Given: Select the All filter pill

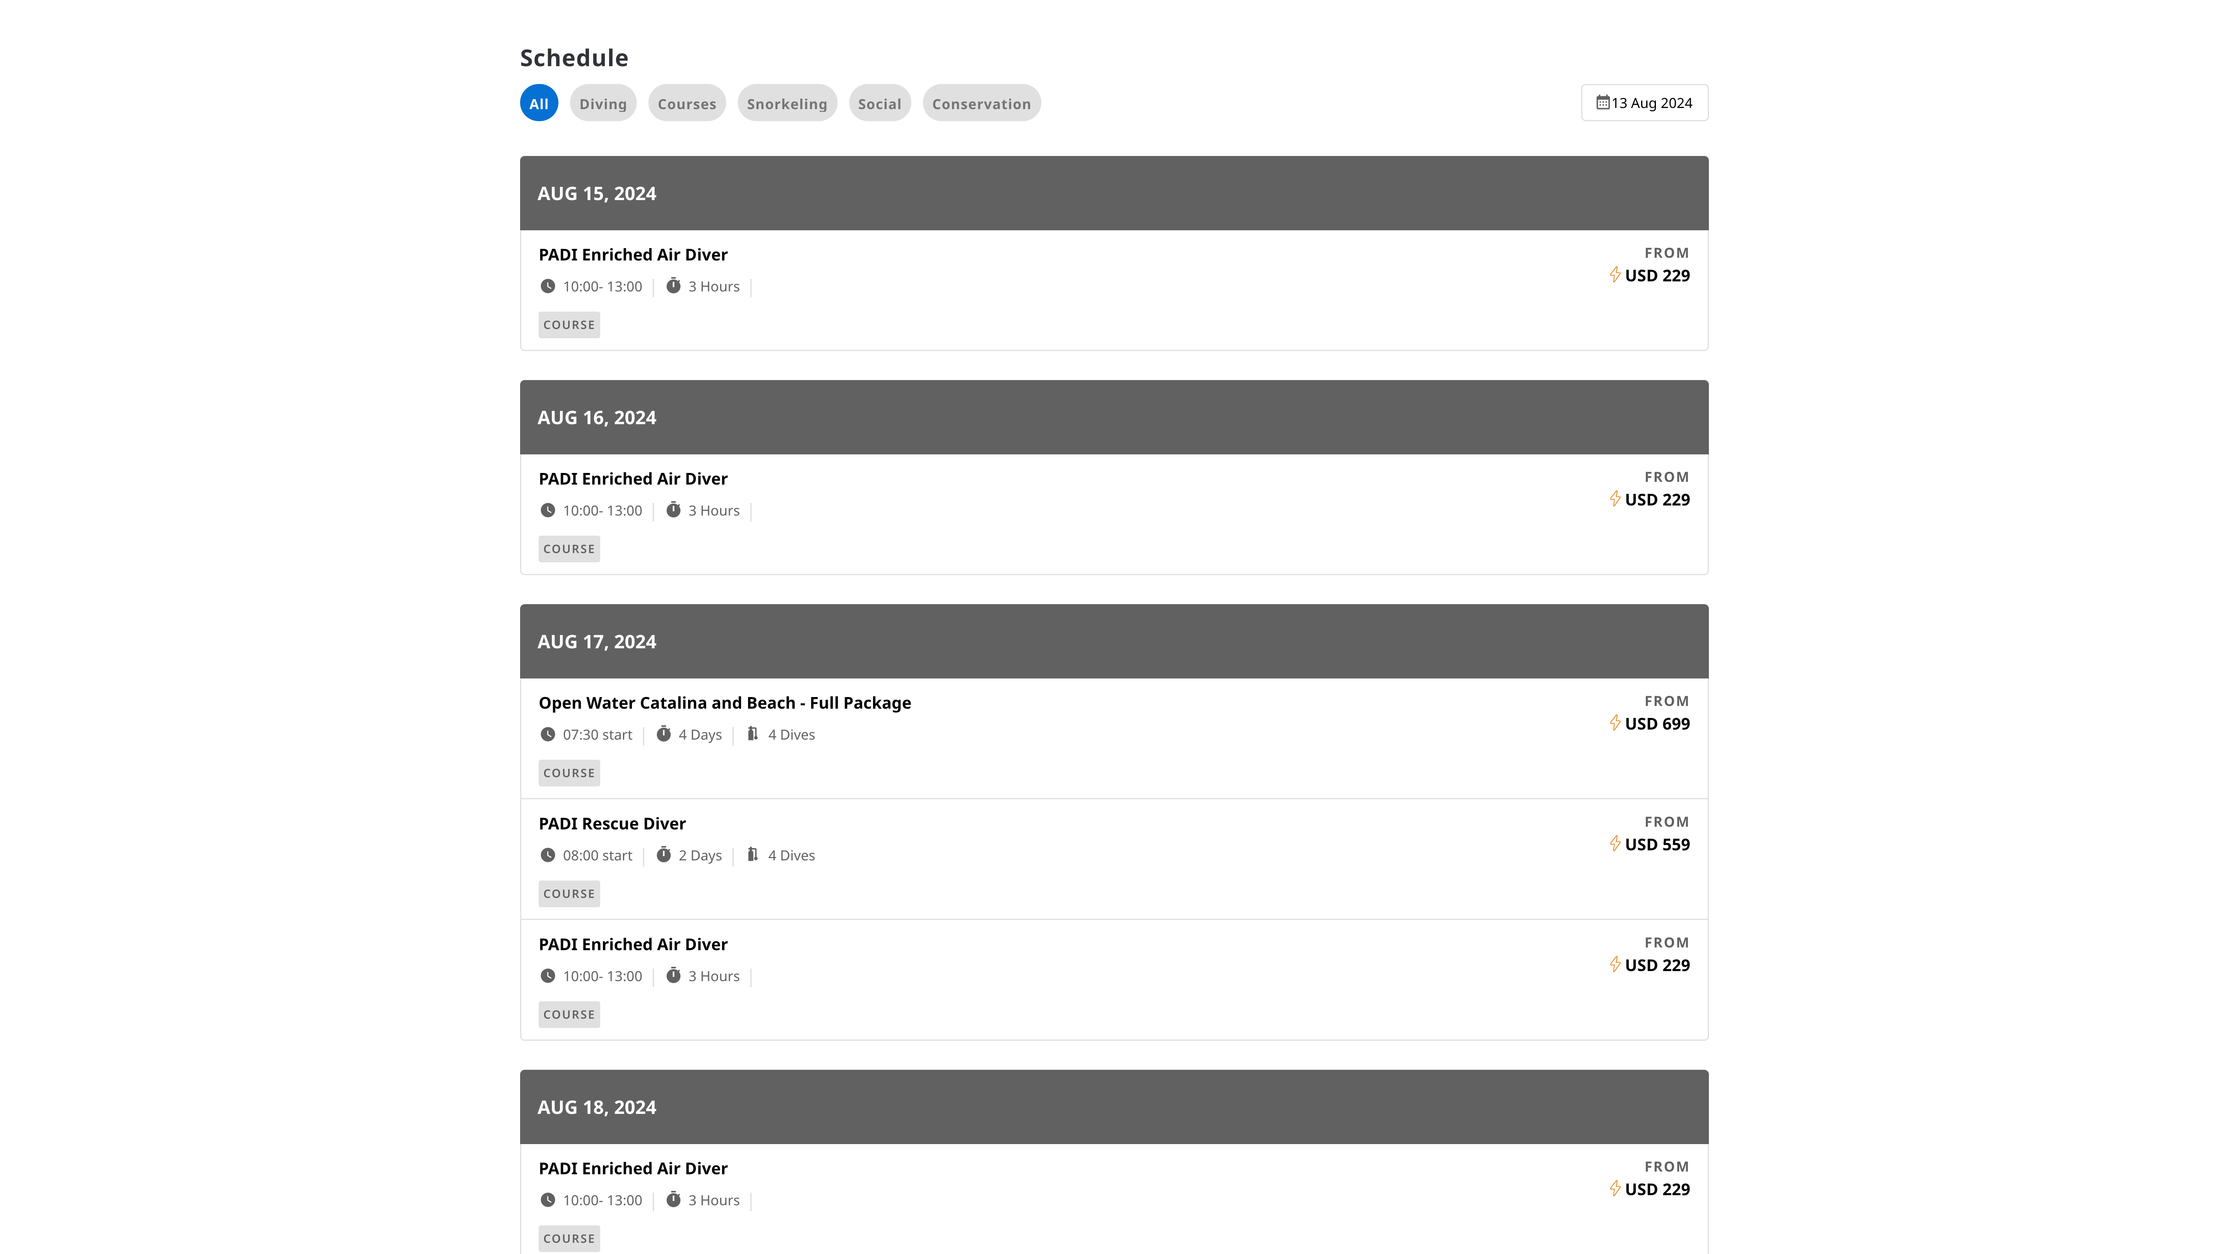Looking at the screenshot, I should pyautogui.click(x=538, y=104).
